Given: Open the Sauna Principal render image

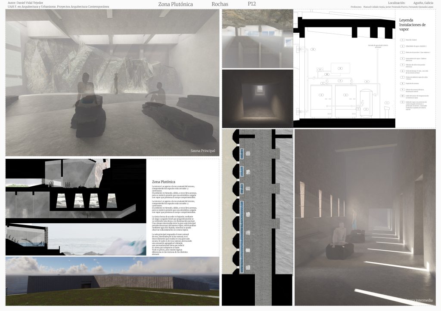Looking at the screenshot, I should pyautogui.click(x=112, y=83).
